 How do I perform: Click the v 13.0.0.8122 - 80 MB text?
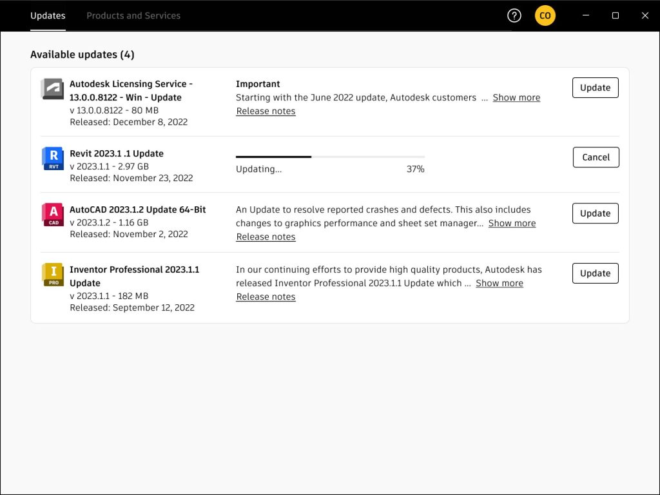pos(113,111)
